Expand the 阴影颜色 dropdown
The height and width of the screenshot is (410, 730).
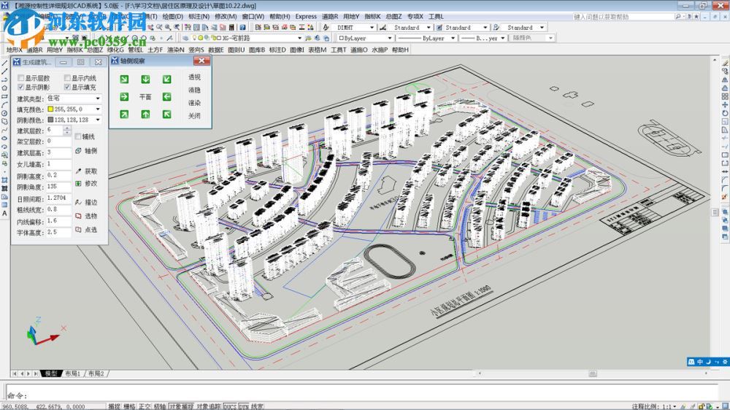98,120
